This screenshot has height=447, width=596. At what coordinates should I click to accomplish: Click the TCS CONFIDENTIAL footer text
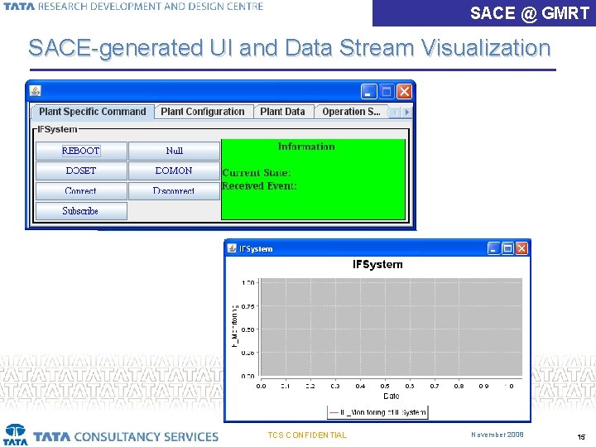[307, 435]
